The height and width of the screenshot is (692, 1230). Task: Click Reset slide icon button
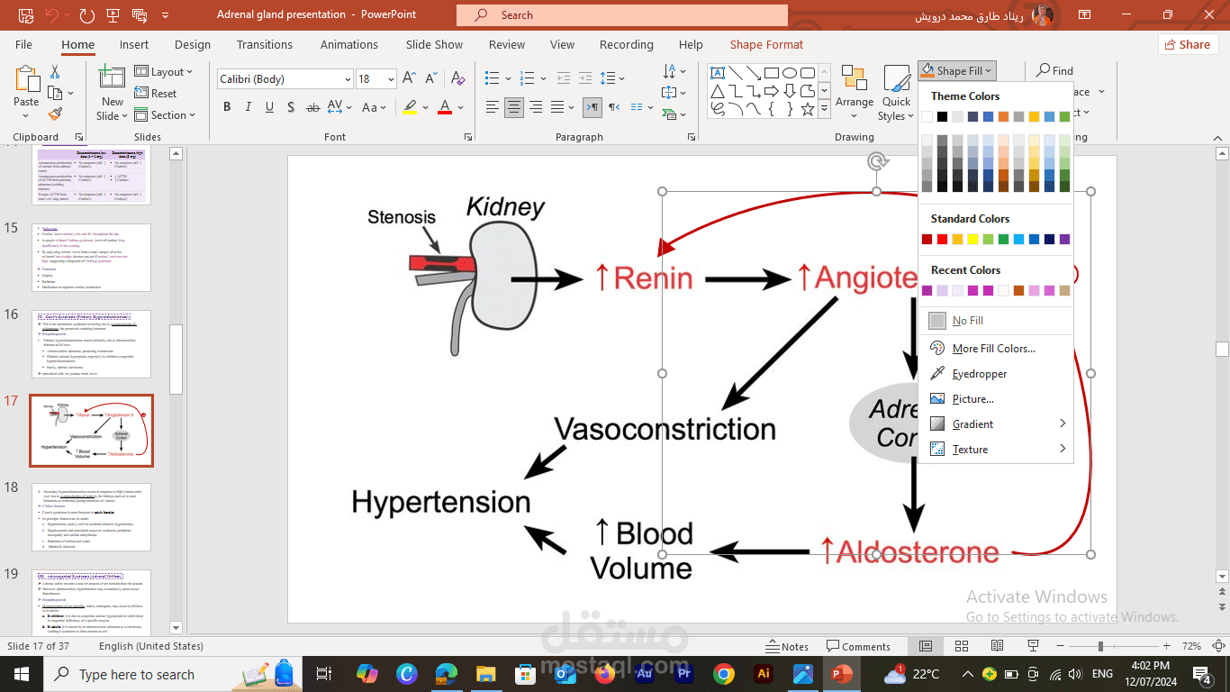pyautogui.click(x=156, y=94)
